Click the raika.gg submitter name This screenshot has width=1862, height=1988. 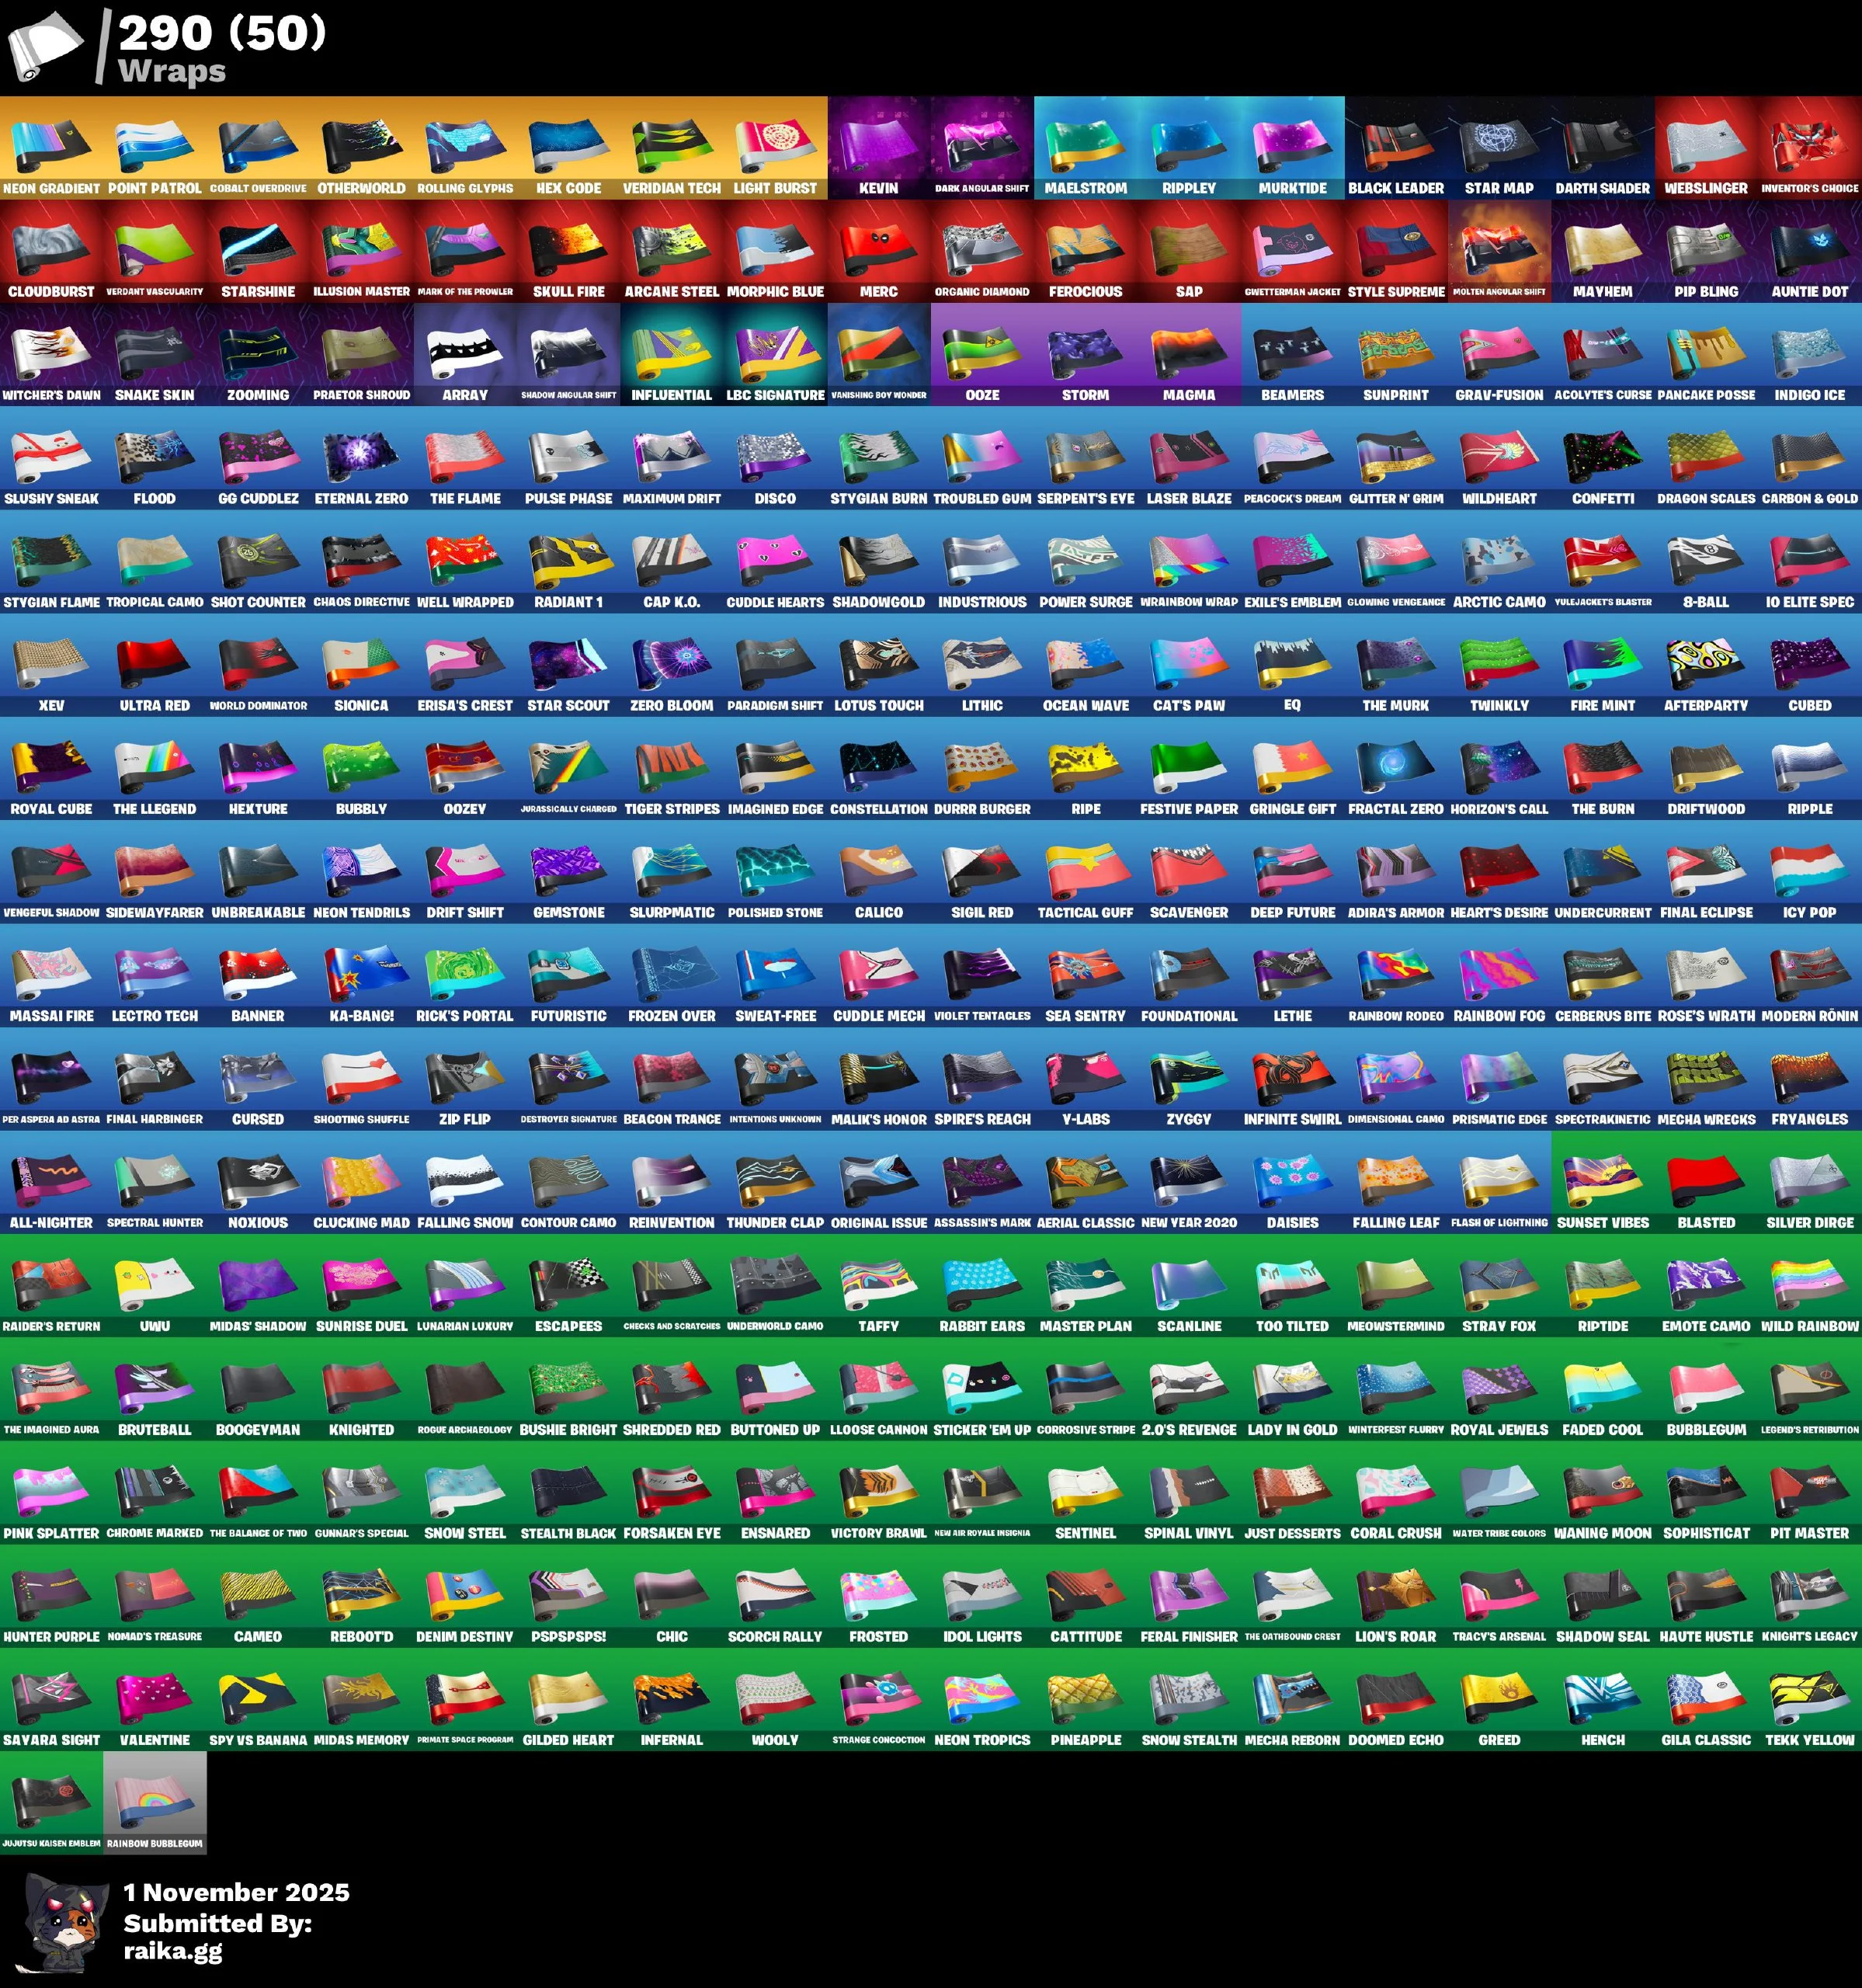click(173, 1949)
